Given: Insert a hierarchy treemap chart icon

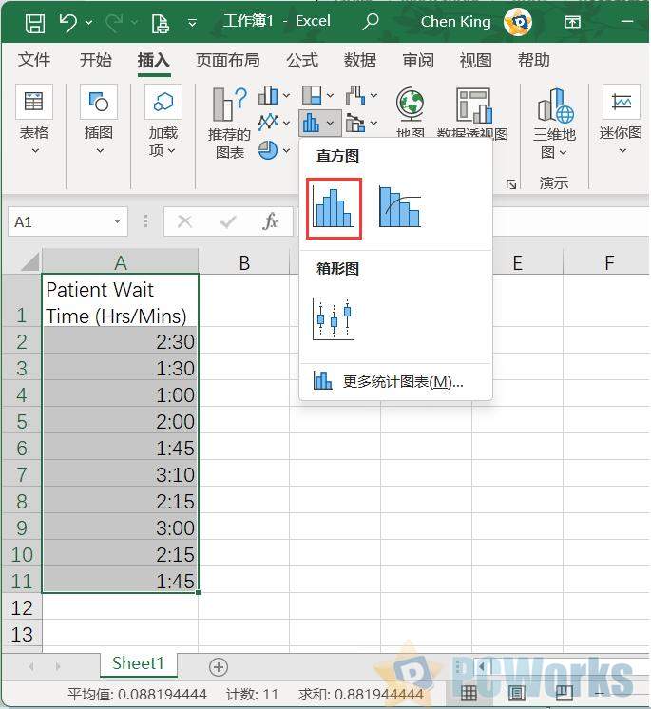Looking at the screenshot, I should click(x=312, y=95).
